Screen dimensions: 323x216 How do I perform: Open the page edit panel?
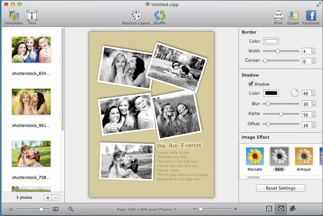[293, 209]
